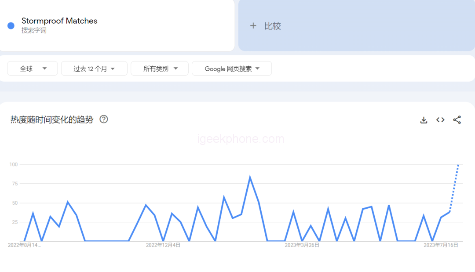The width and height of the screenshot is (475, 272).
Task: Edit the Stormproof Matches search term
Action: click(59, 21)
